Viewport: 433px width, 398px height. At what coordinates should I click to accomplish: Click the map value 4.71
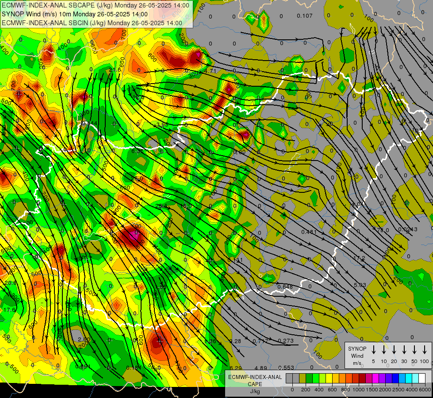[x=210, y=71]
